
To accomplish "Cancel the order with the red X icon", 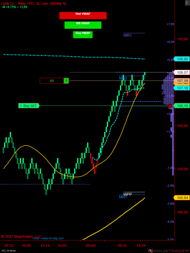I will pos(170,106).
